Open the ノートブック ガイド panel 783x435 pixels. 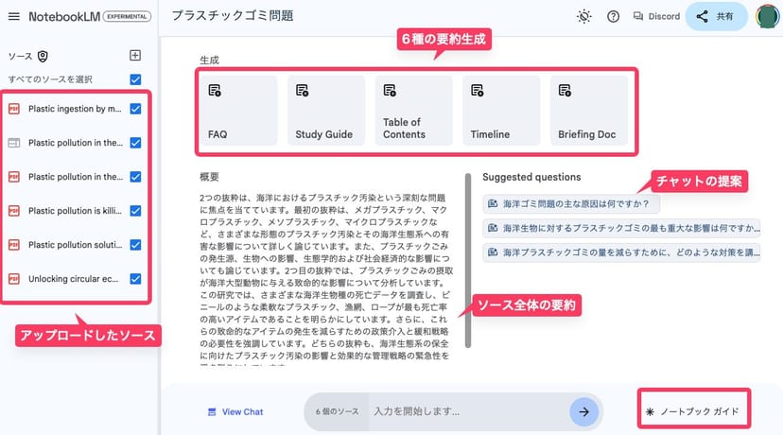[693, 412]
